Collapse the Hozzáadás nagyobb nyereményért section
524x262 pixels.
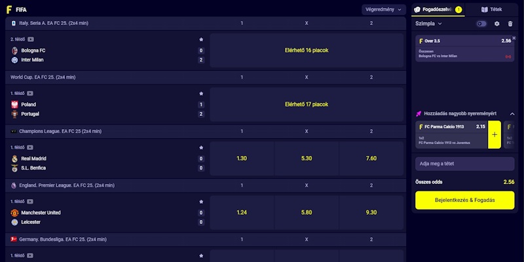point(512,114)
